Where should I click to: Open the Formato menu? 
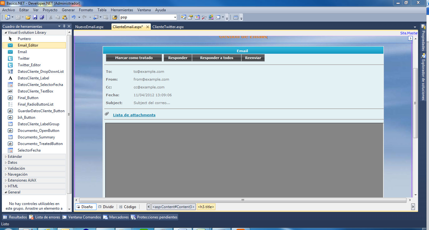click(86, 10)
